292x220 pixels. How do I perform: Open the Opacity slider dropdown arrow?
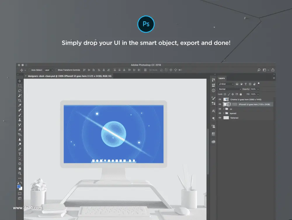258,89
